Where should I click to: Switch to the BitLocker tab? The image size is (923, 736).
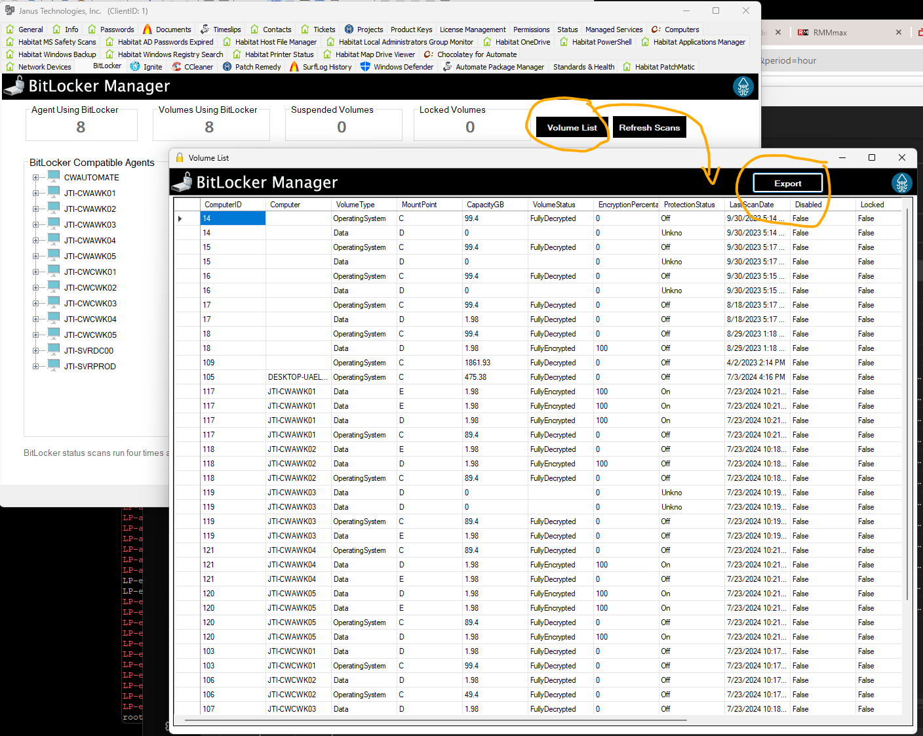(x=106, y=66)
